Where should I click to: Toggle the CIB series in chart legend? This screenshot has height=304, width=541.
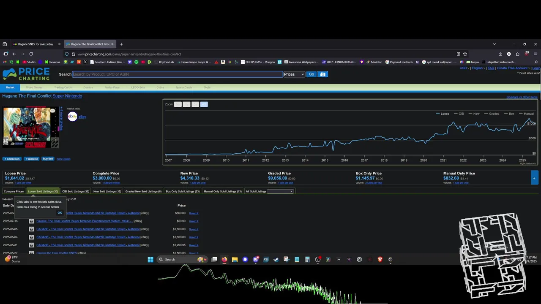[459, 114]
